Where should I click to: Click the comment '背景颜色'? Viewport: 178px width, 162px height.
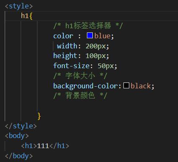(80, 96)
